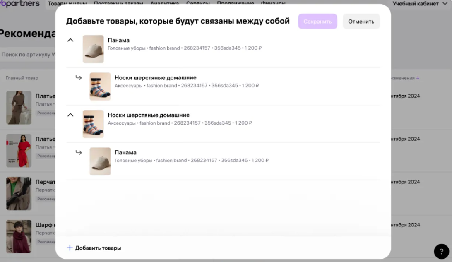
Task: Collapse the top-level Панама product group
Action: pos(70,41)
